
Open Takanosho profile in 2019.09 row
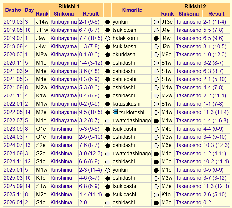[x=188, y=46]
